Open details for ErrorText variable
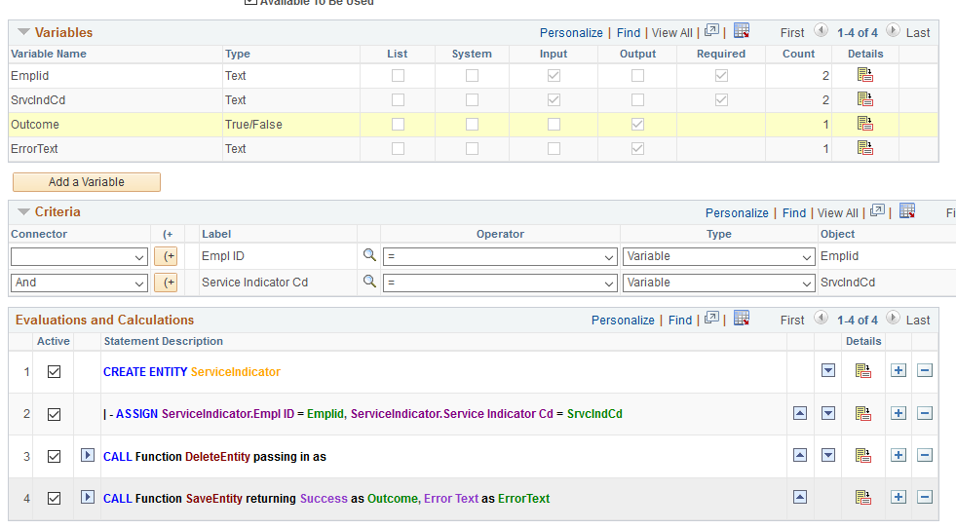The height and width of the screenshot is (529, 956). click(x=865, y=148)
